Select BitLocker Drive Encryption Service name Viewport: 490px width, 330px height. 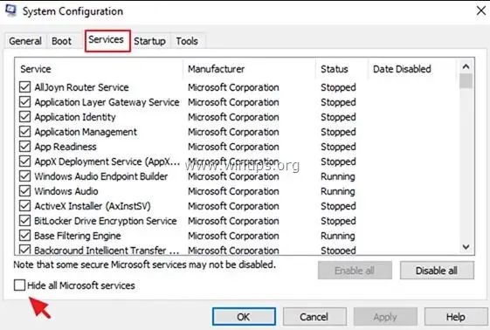(x=106, y=221)
